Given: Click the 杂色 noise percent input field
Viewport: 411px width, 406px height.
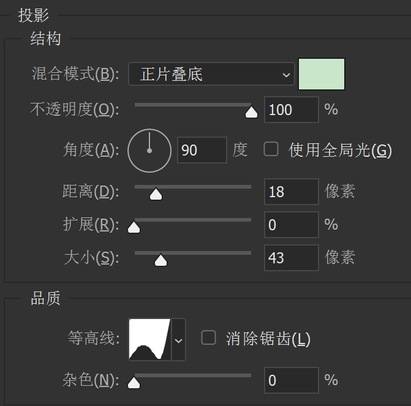Looking at the screenshot, I should (291, 380).
